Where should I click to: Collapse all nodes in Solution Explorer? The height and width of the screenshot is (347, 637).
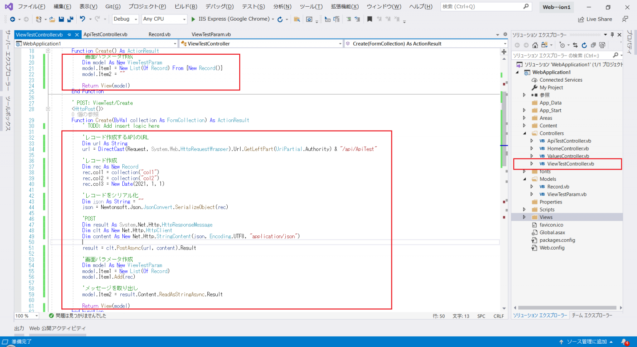pyautogui.click(x=593, y=45)
